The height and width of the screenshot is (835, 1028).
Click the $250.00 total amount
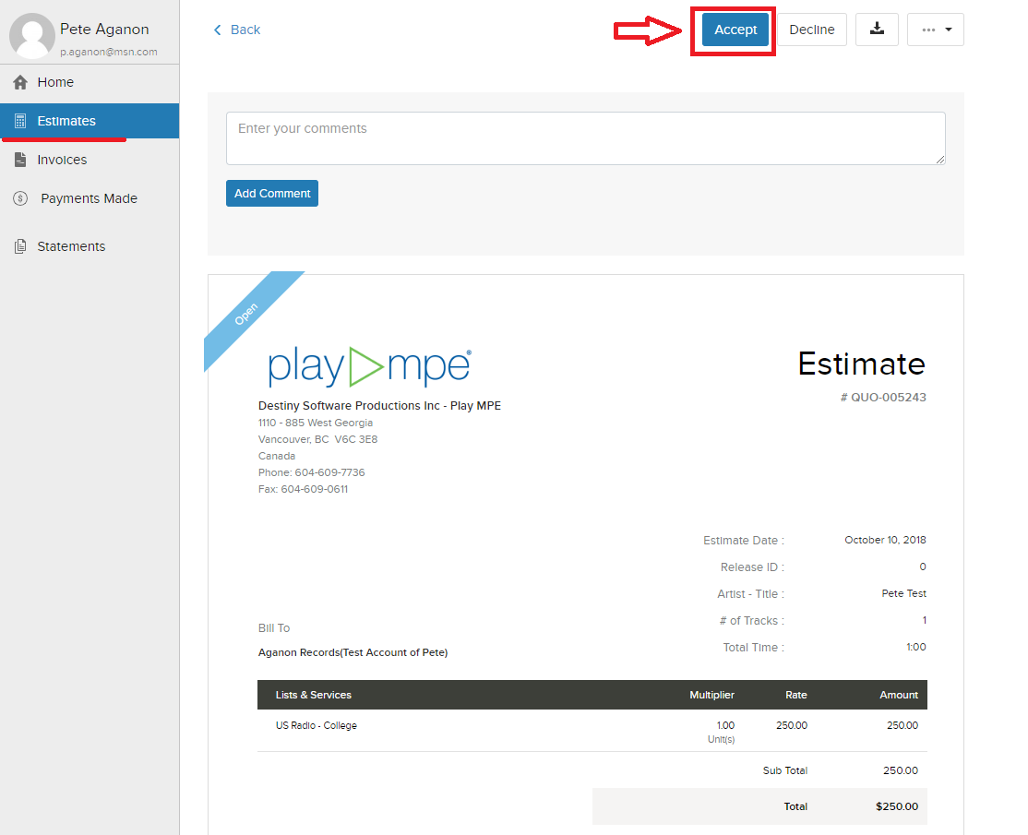point(896,806)
